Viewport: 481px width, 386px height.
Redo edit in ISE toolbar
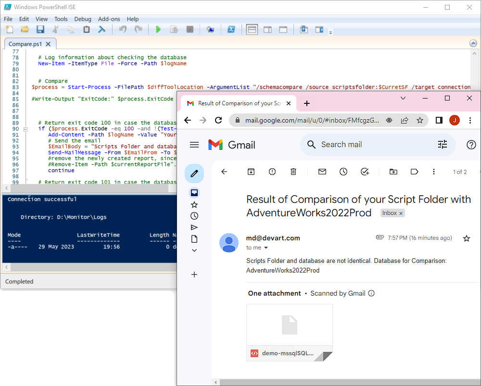pos(139,29)
